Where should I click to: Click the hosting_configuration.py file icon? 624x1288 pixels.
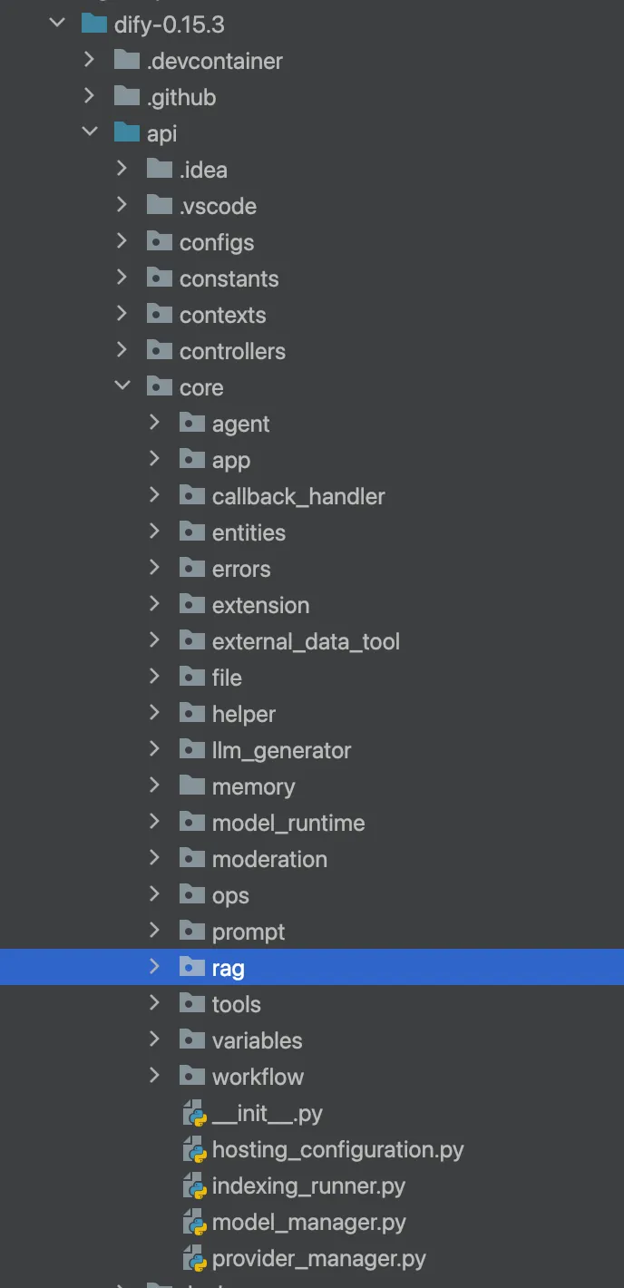pos(195,1150)
